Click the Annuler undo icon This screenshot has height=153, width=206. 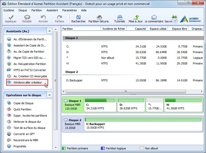coord(43,17)
